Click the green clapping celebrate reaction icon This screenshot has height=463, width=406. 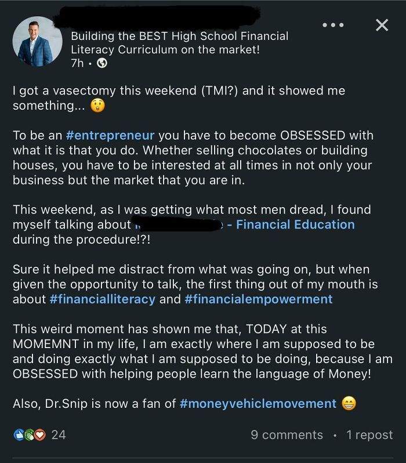29,435
